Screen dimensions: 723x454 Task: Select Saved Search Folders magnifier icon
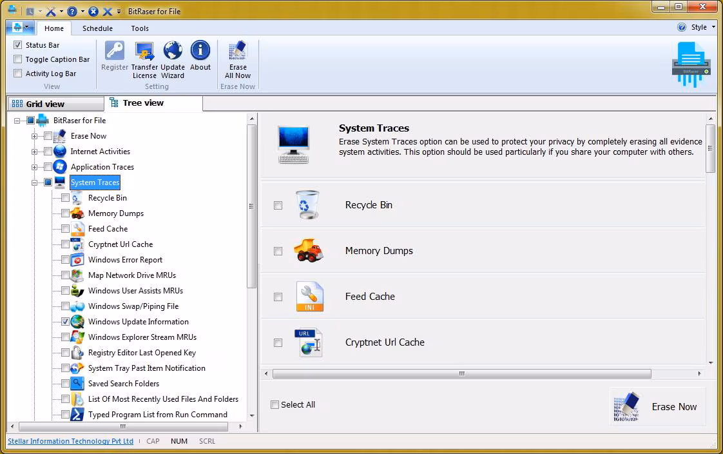point(77,384)
